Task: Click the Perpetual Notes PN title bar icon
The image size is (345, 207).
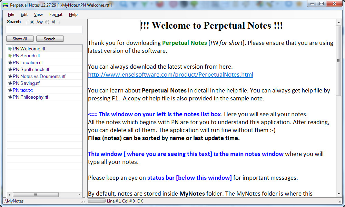Action: [6, 5]
